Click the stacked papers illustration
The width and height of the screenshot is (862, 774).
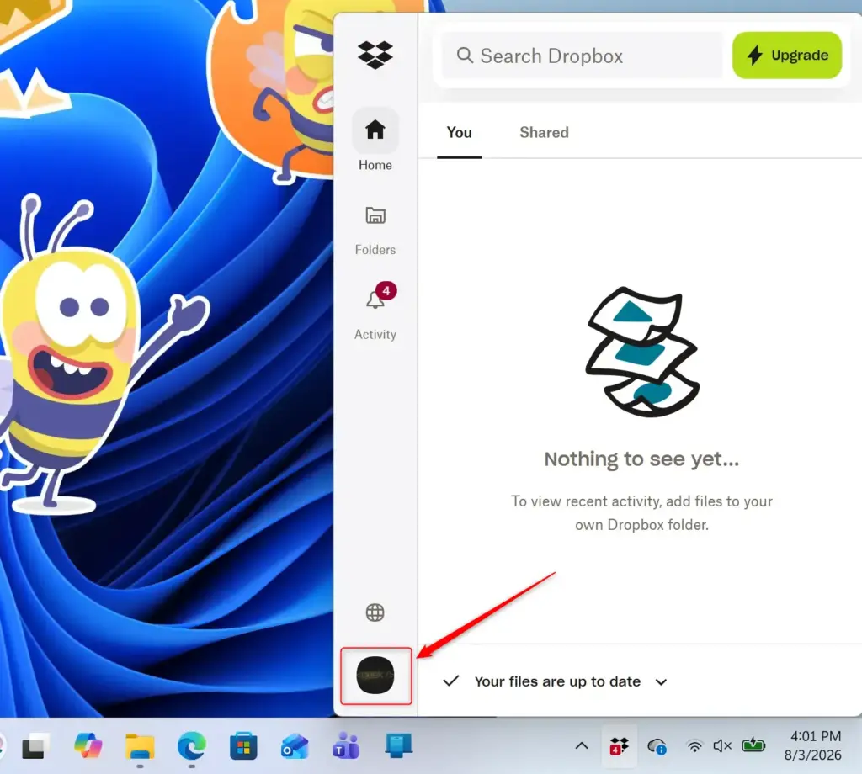click(642, 352)
